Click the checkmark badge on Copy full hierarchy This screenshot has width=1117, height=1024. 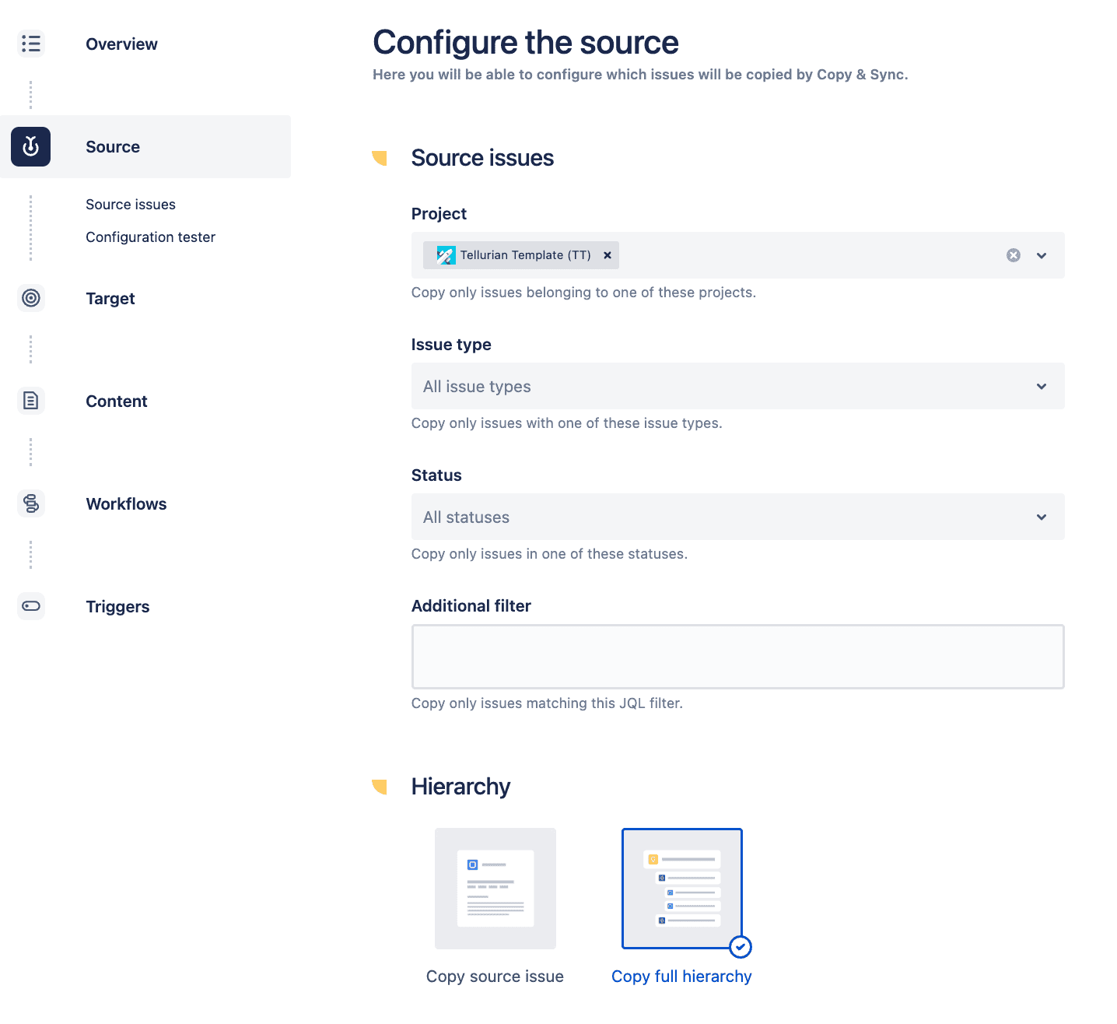741,947
